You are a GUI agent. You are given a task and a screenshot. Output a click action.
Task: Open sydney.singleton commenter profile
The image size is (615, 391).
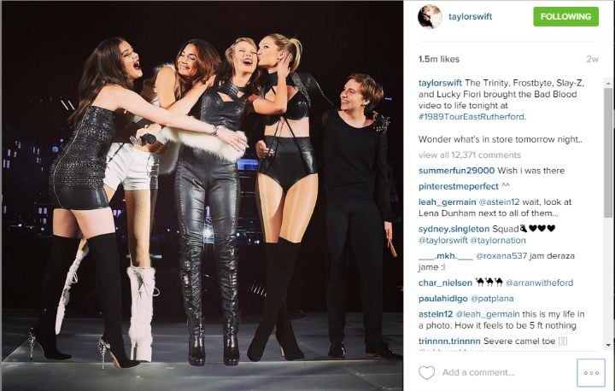click(x=454, y=229)
